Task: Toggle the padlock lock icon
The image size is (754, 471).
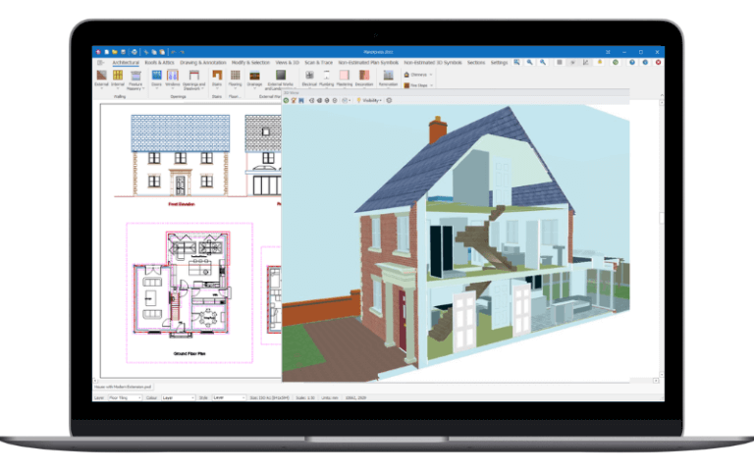Action: (x=600, y=63)
